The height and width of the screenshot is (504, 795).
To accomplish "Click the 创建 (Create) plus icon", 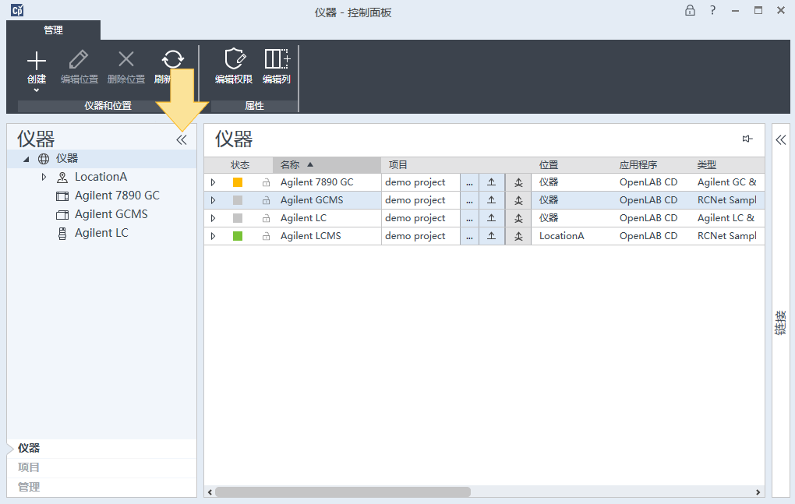I will coord(37,60).
